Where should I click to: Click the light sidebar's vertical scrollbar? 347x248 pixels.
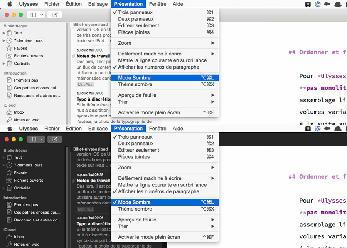click(67, 73)
